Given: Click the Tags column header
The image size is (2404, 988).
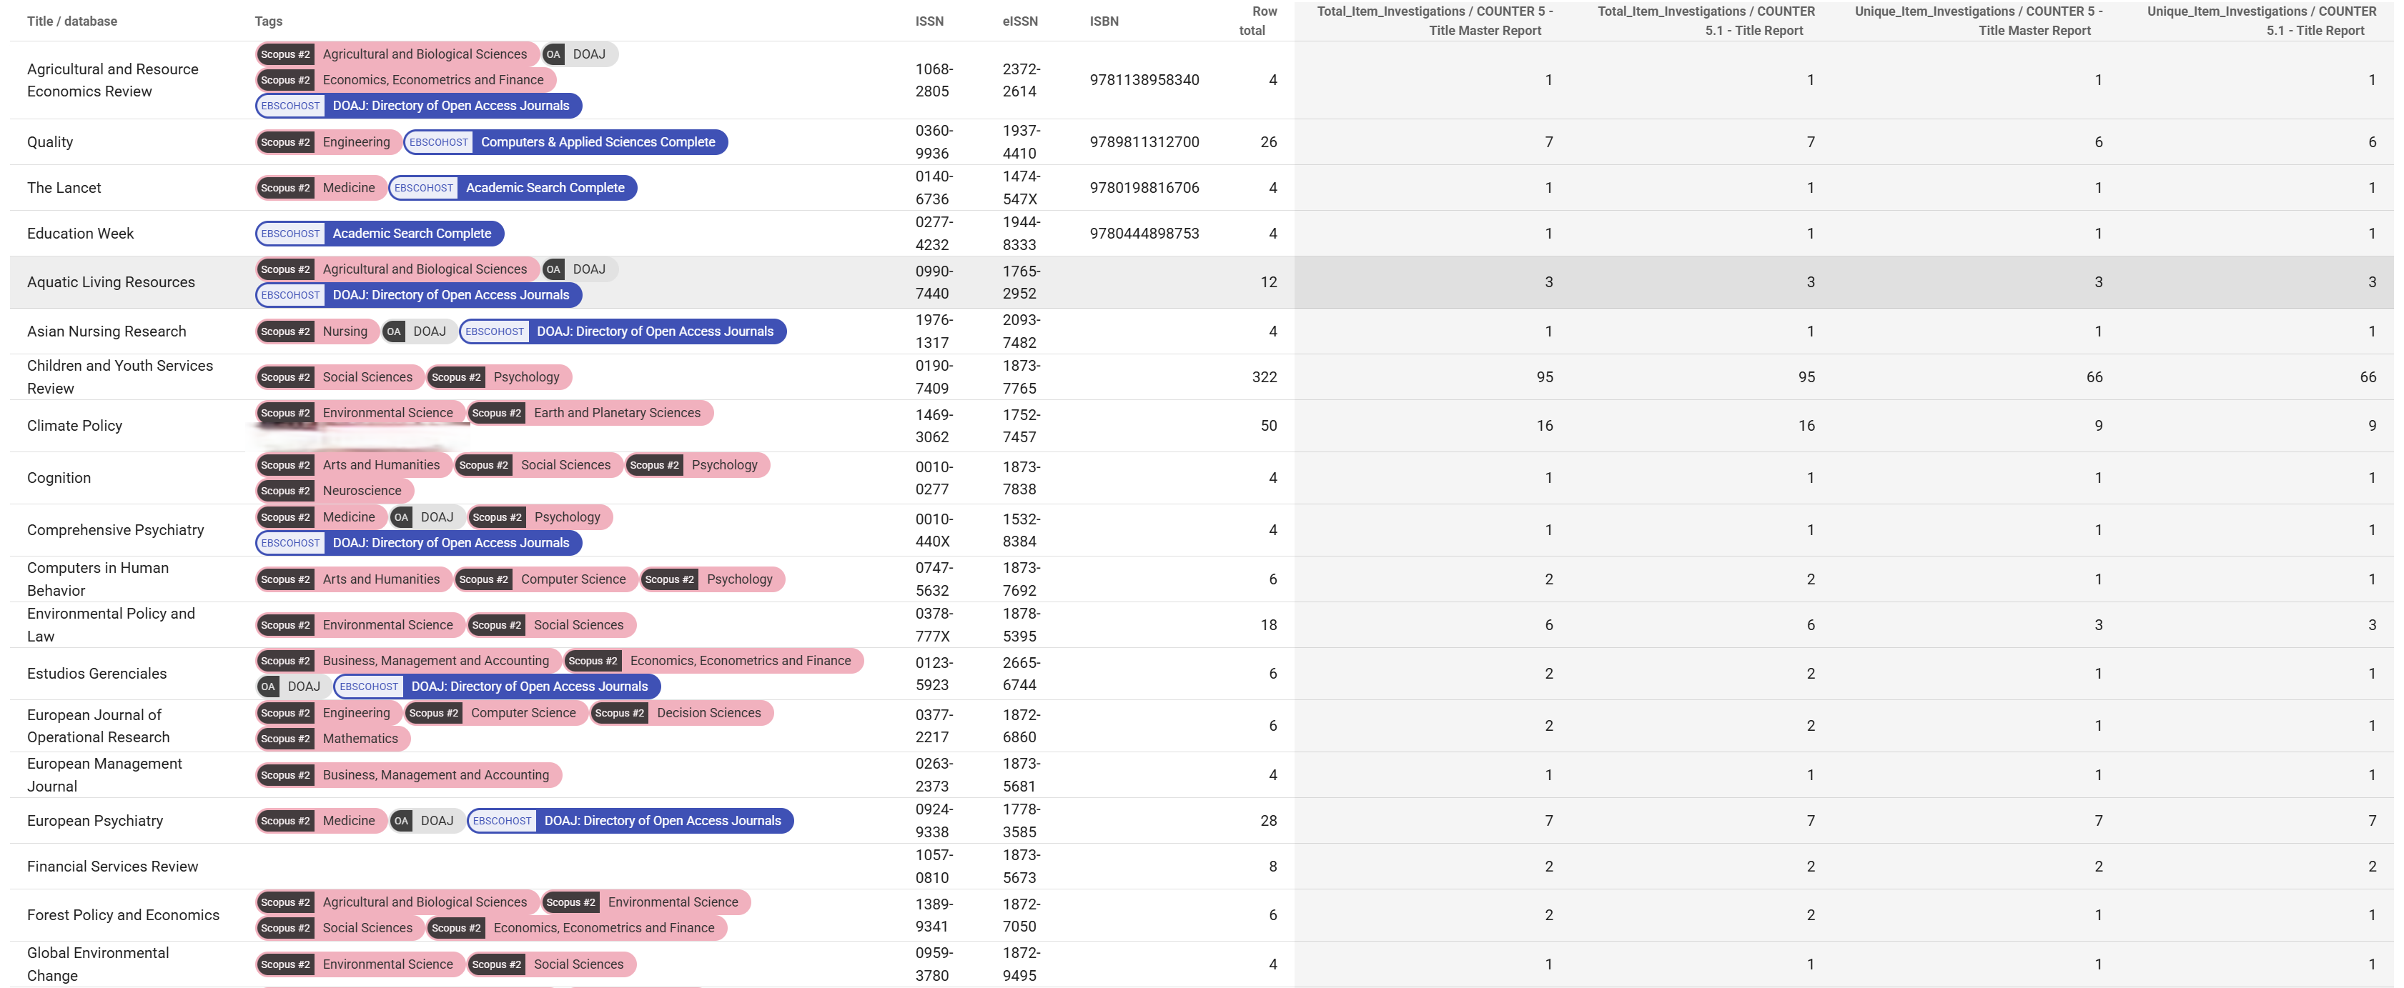Looking at the screenshot, I should point(268,21).
